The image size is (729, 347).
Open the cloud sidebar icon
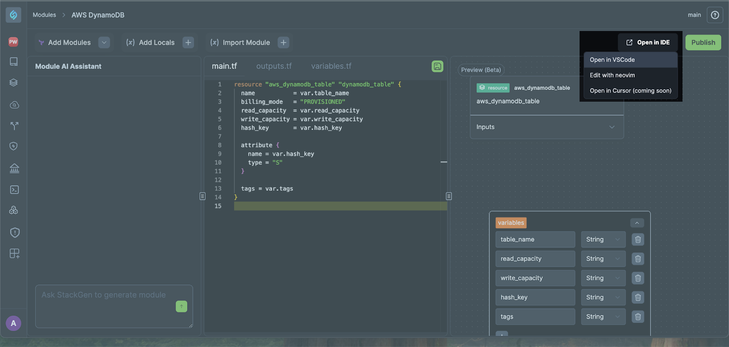tap(14, 105)
